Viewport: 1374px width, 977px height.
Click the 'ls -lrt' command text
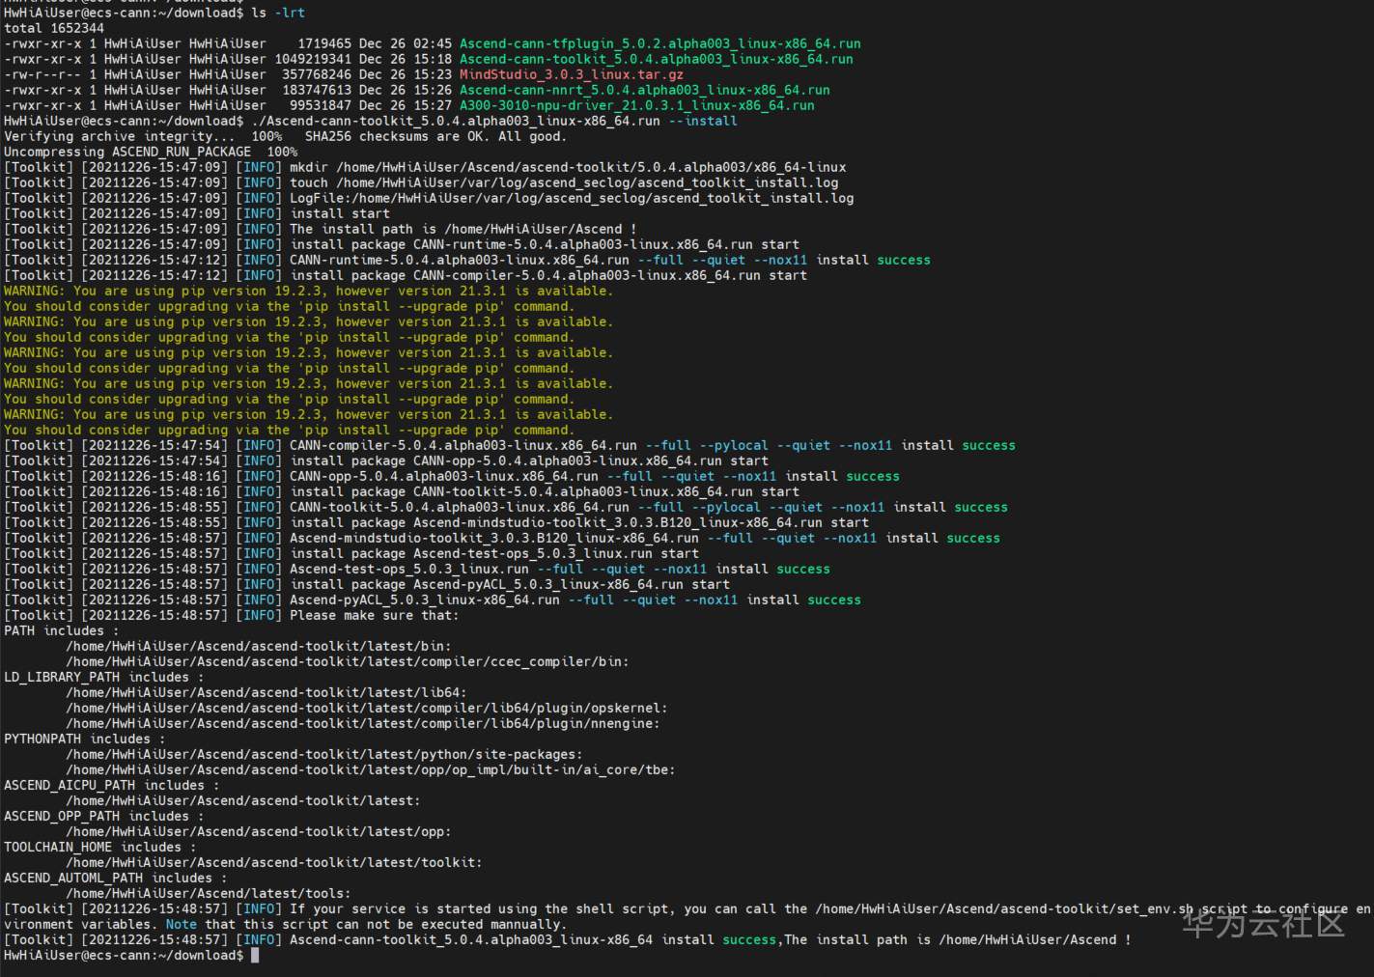278,13
